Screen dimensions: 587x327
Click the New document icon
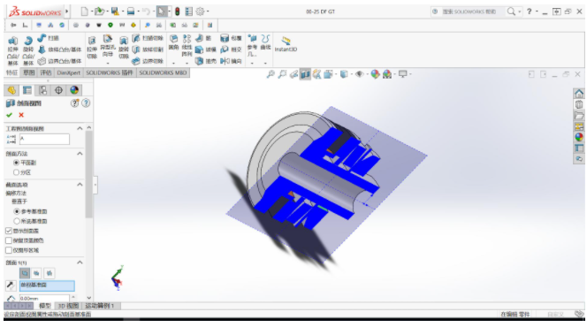click(85, 11)
